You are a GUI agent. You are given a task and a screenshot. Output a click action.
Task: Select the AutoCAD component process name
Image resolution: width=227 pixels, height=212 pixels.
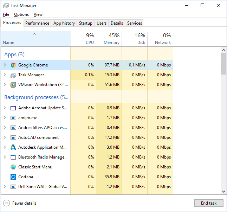point(39,137)
